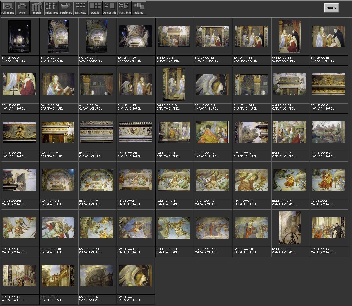Select thumbnail 6A1-LF-CC-E1
This screenshot has height=306, width=352.
tap(58, 180)
